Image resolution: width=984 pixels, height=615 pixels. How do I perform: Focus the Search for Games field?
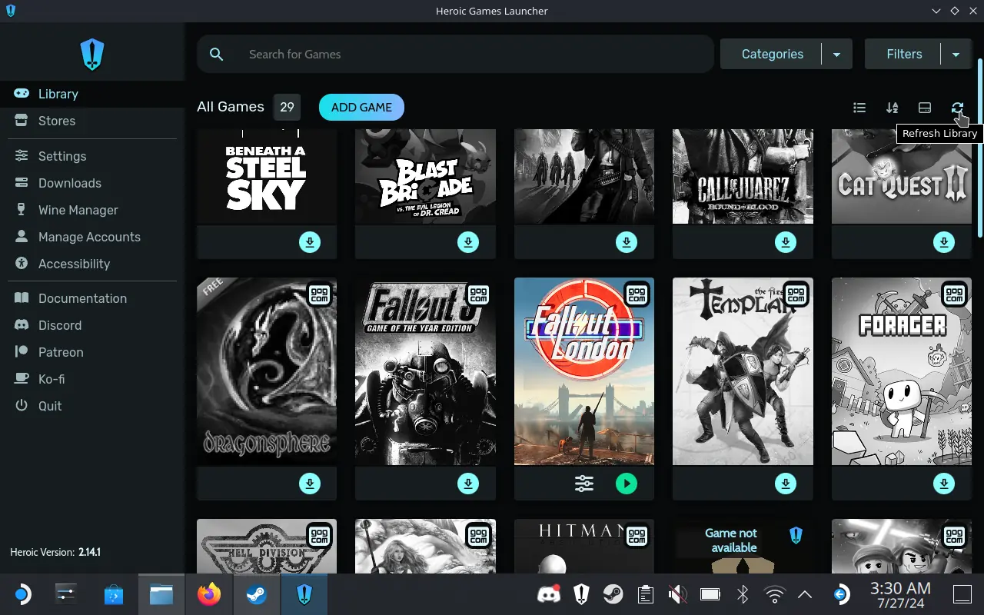point(455,55)
